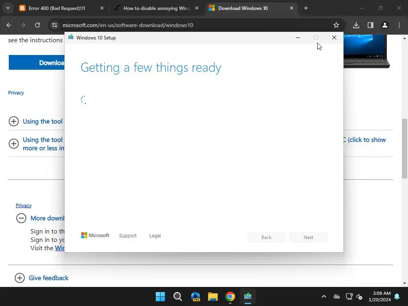The height and width of the screenshot is (306, 408).
Task: Open the underlined Privacy link
Action: coord(24,205)
